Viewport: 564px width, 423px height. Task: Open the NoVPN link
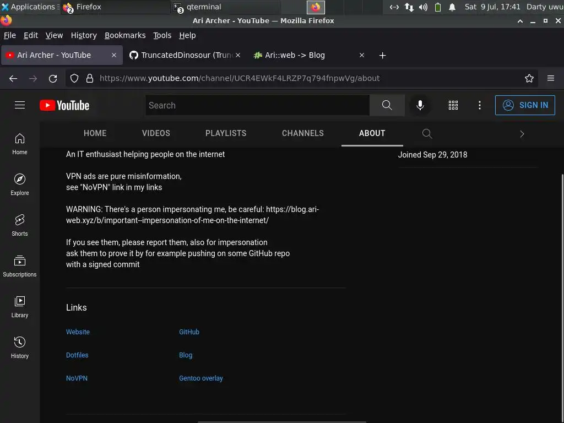[x=77, y=378]
